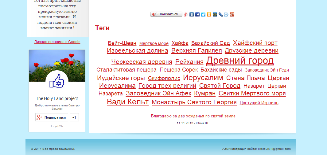Open the Пещера Сорек tag
Image resolution: width=327 pixels, height=155 pixels.
click(179, 70)
